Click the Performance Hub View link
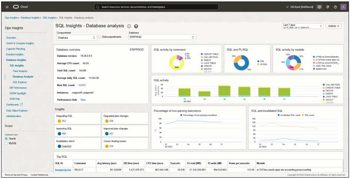This screenshot has height=178, width=350. coord(83,100)
